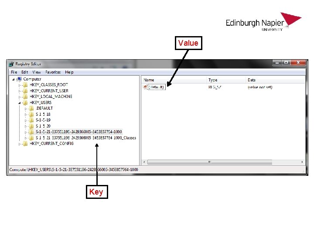Maximize the Registry Editor window
The width and height of the screenshot is (314, 235).
click(x=286, y=63)
